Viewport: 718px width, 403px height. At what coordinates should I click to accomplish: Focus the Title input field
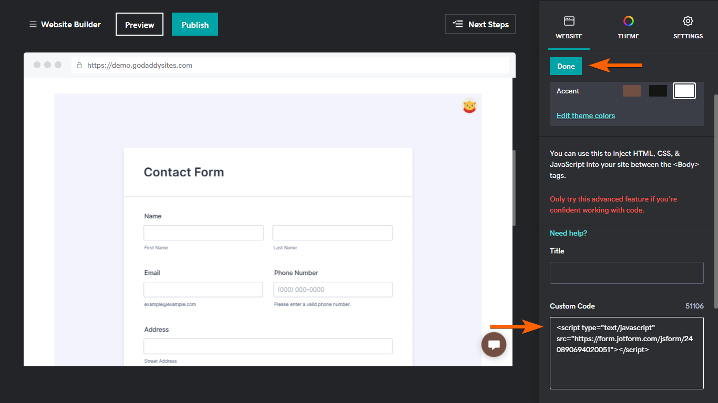click(627, 273)
